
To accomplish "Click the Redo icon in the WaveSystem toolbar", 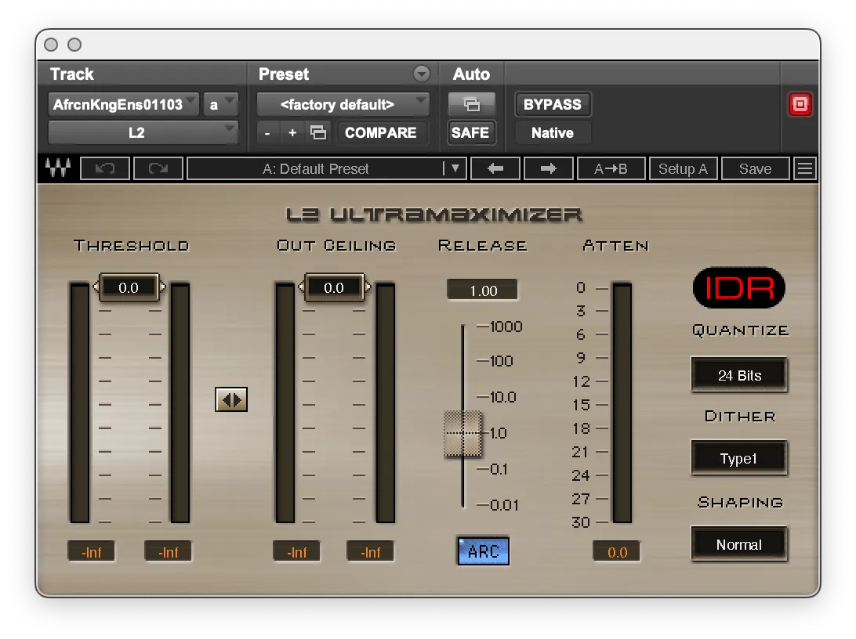I will coord(158,168).
